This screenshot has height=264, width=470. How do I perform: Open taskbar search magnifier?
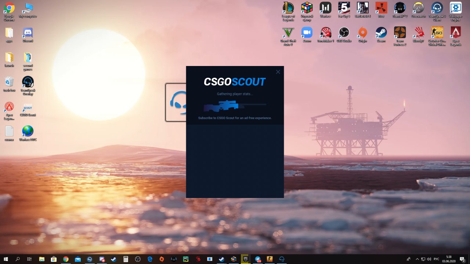click(x=18, y=259)
